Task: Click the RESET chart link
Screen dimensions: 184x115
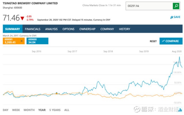Action: pyautogui.click(x=153, y=41)
